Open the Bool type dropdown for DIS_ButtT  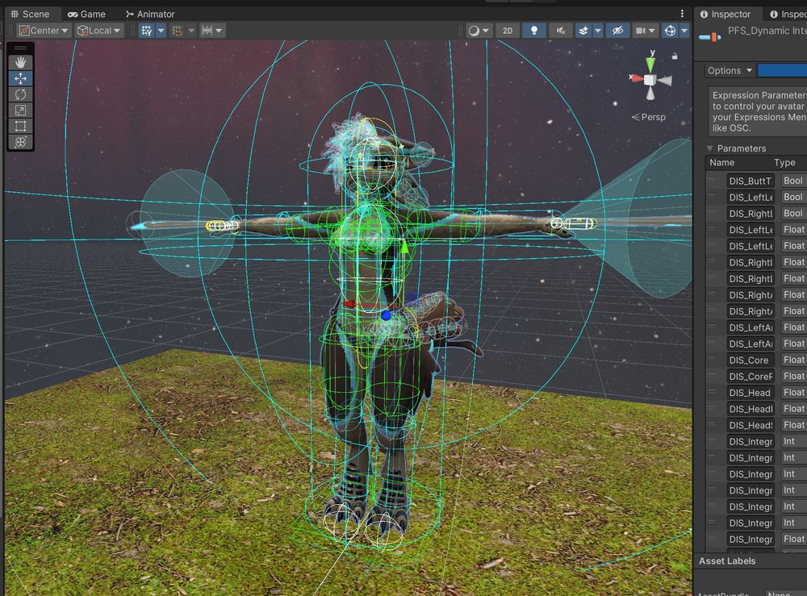(793, 181)
